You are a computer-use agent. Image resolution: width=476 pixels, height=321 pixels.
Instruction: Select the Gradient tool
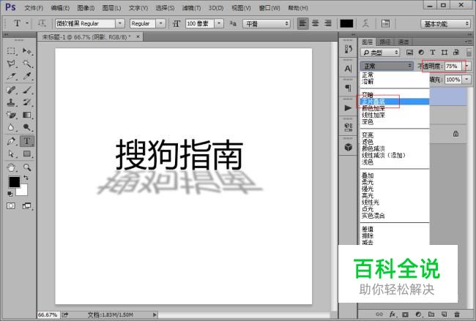click(x=27, y=115)
